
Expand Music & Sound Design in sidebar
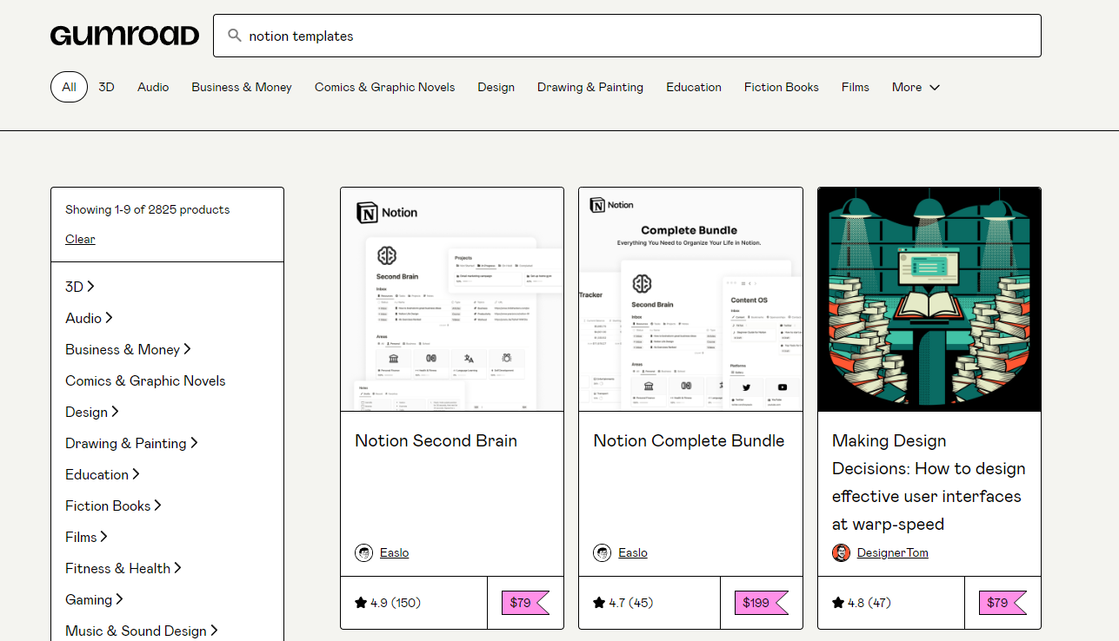point(142,631)
